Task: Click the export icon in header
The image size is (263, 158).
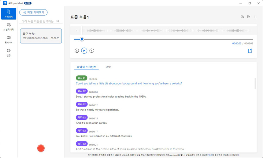Action: coord(249,17)
